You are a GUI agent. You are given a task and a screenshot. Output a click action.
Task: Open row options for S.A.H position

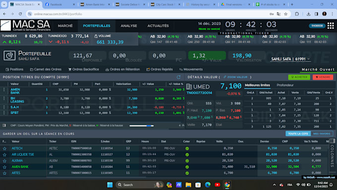tap(4, 107)
